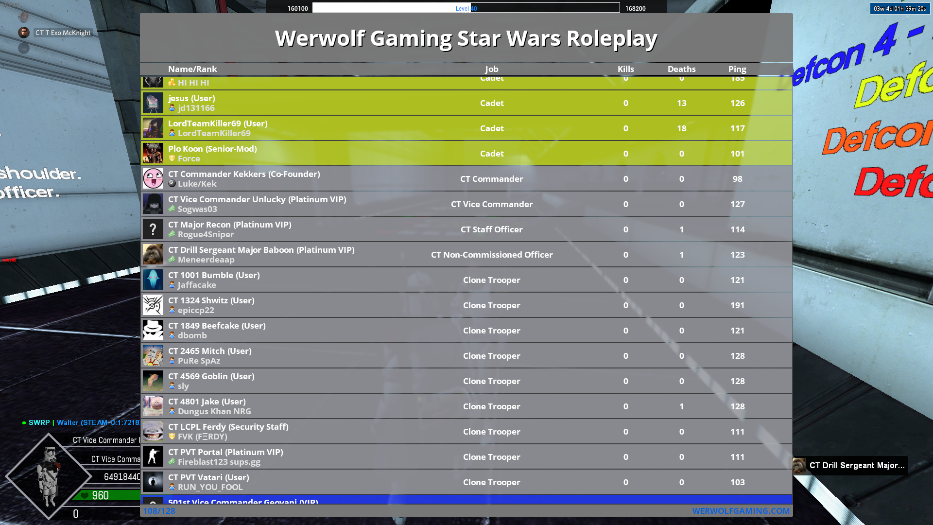The width and height of the screenshot is (933, 525).
Task: Open the WERWOLFGAMING.COM link
Action: tap(741, 511)
